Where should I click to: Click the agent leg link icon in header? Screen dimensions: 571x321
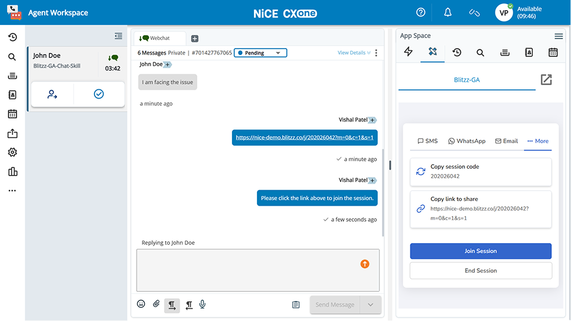pos(474,12)
